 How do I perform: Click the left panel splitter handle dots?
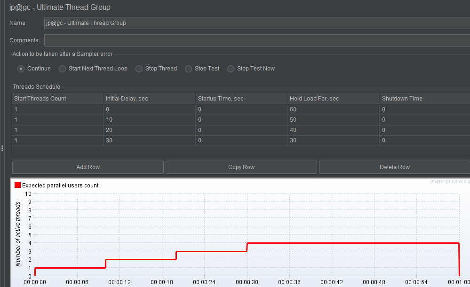tap(2, 148)
